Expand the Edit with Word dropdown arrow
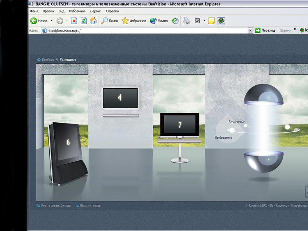The height and width of the screenshot is (231, 308). click(x=204, y=21)
